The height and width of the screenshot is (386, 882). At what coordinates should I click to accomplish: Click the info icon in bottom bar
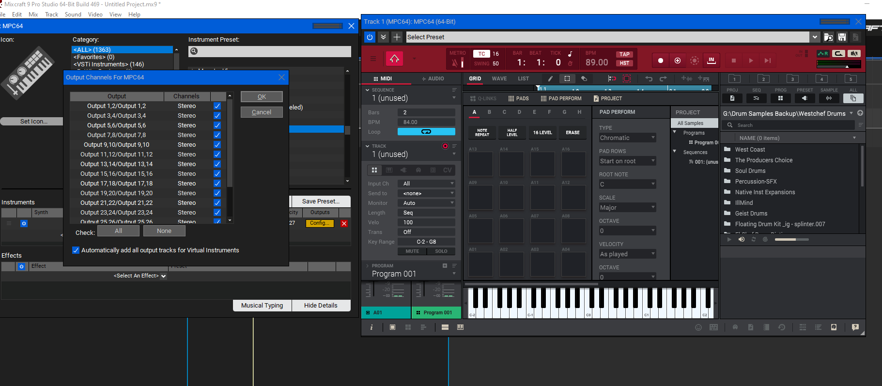tap(371, 327)
